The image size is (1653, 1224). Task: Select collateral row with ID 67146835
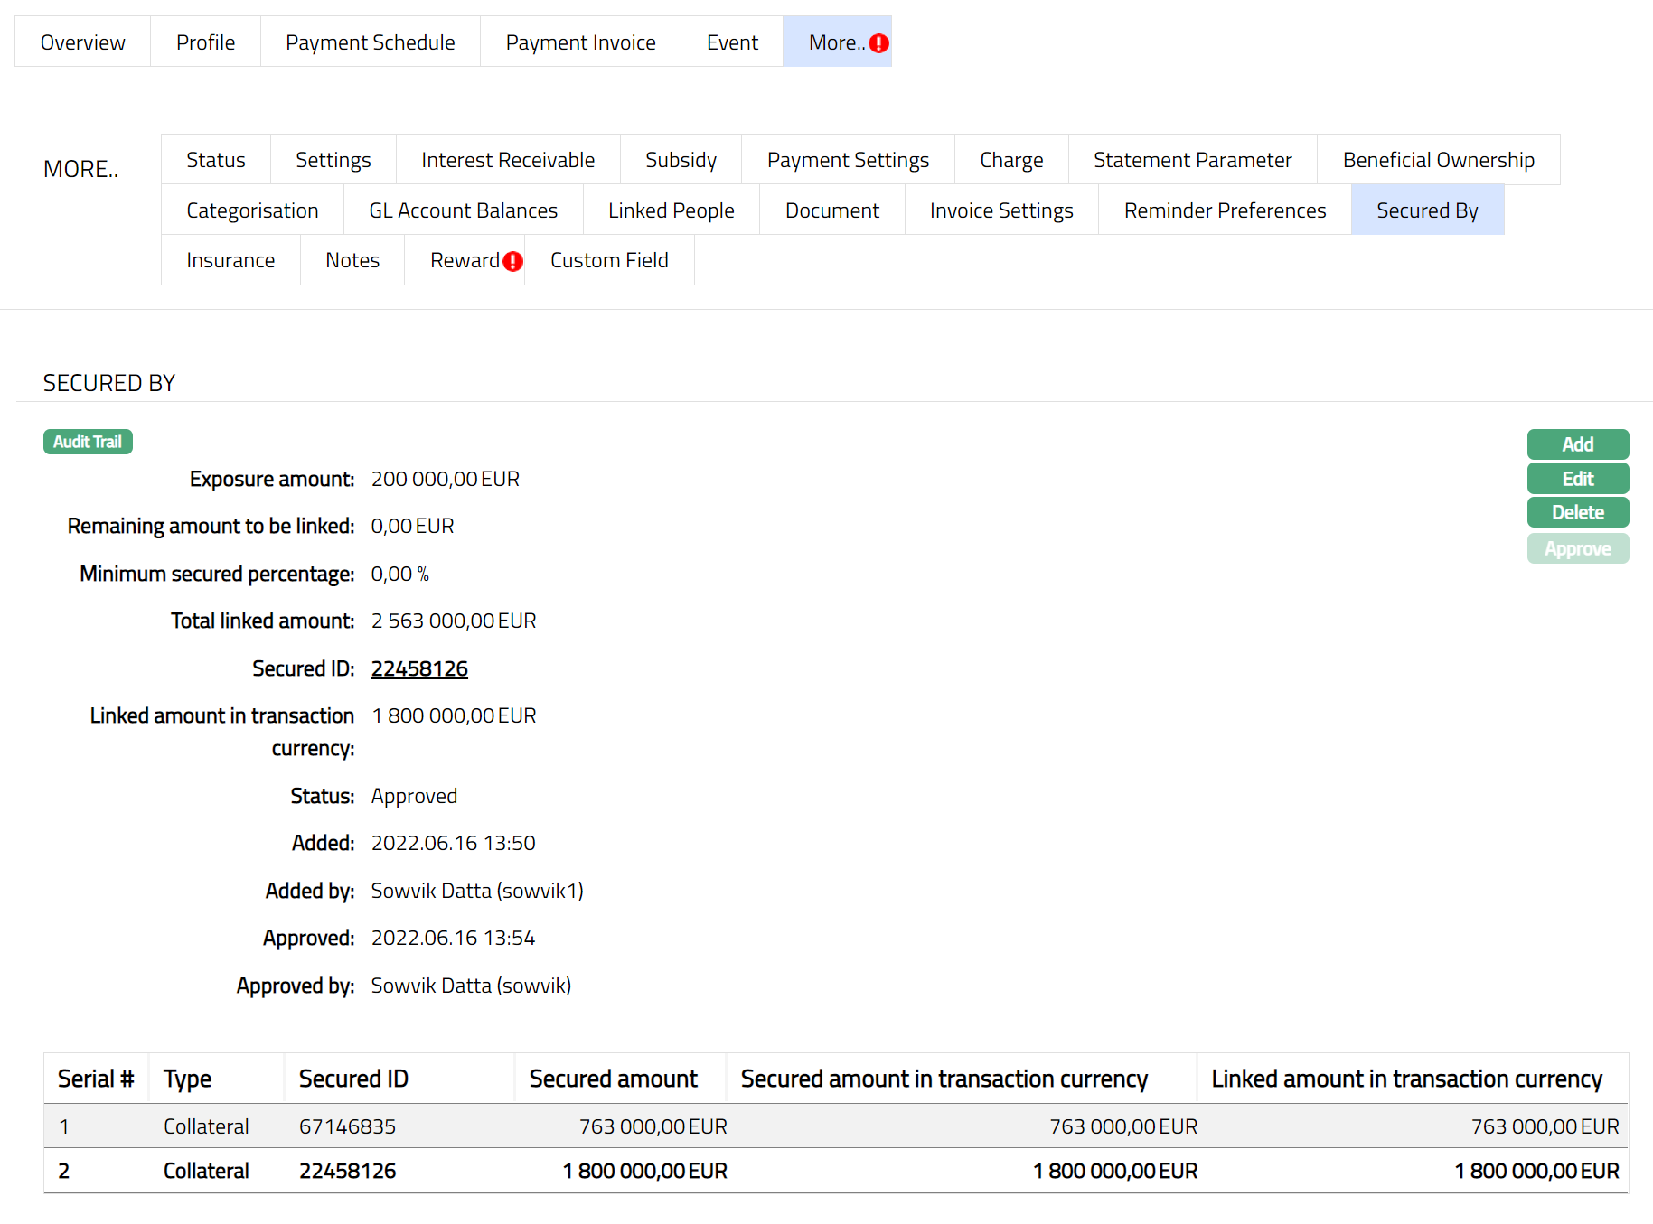tap(347, 1126)
